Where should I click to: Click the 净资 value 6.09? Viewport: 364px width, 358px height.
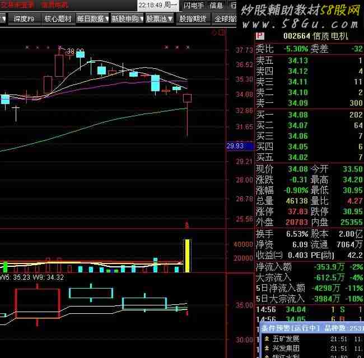tap(300, 244)
